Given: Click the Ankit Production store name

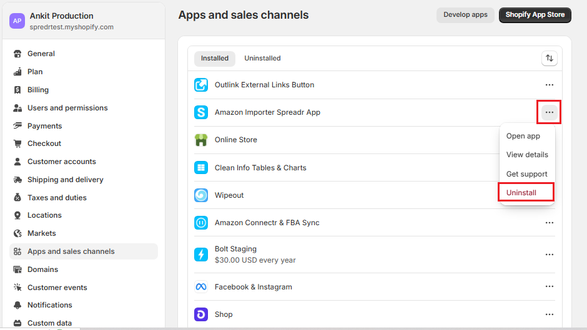Looking at the screenshot, I should (x=61, y=16).
